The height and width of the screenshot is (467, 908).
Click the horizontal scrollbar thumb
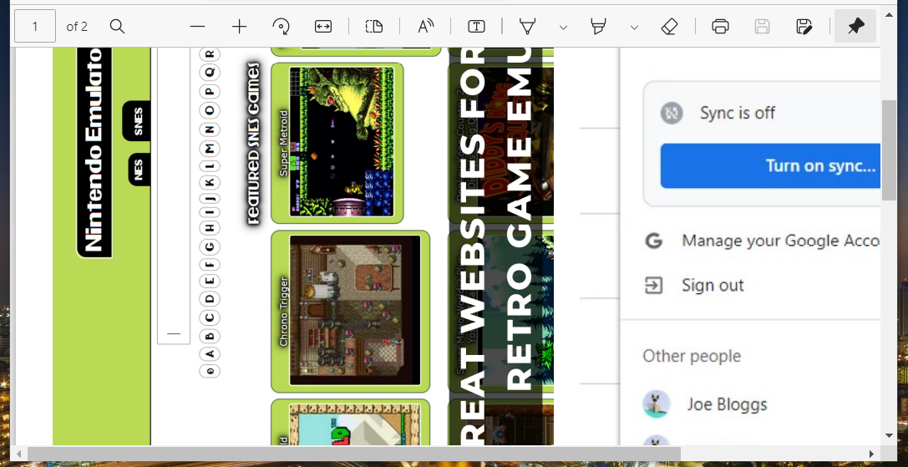354,454
